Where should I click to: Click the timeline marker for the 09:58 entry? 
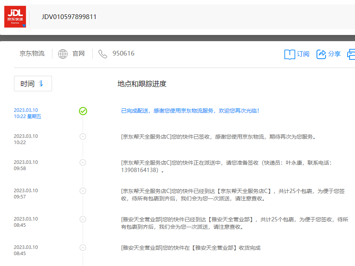click(83, 163)
